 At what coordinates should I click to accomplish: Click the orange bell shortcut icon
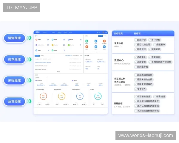pos(87,47)
